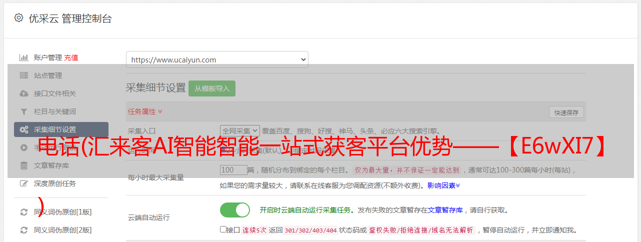Screen dimensions: 641x242
Task: Click the refresh icon for 同义词伪原创[1版]
Action: pyautogui.click(x=23, y=212)
